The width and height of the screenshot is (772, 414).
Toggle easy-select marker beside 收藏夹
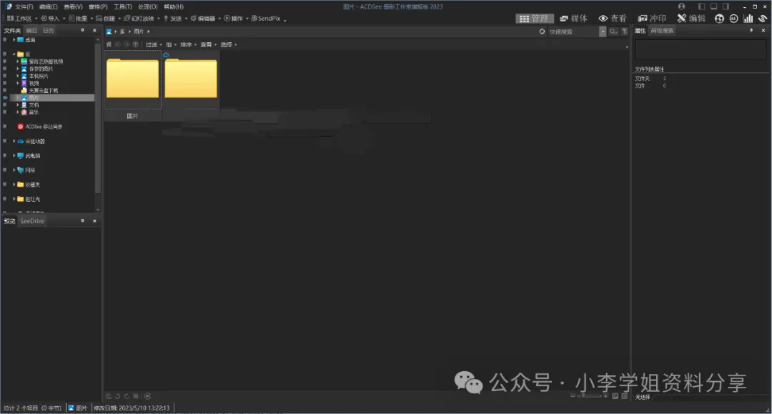[x=5, y=184]
